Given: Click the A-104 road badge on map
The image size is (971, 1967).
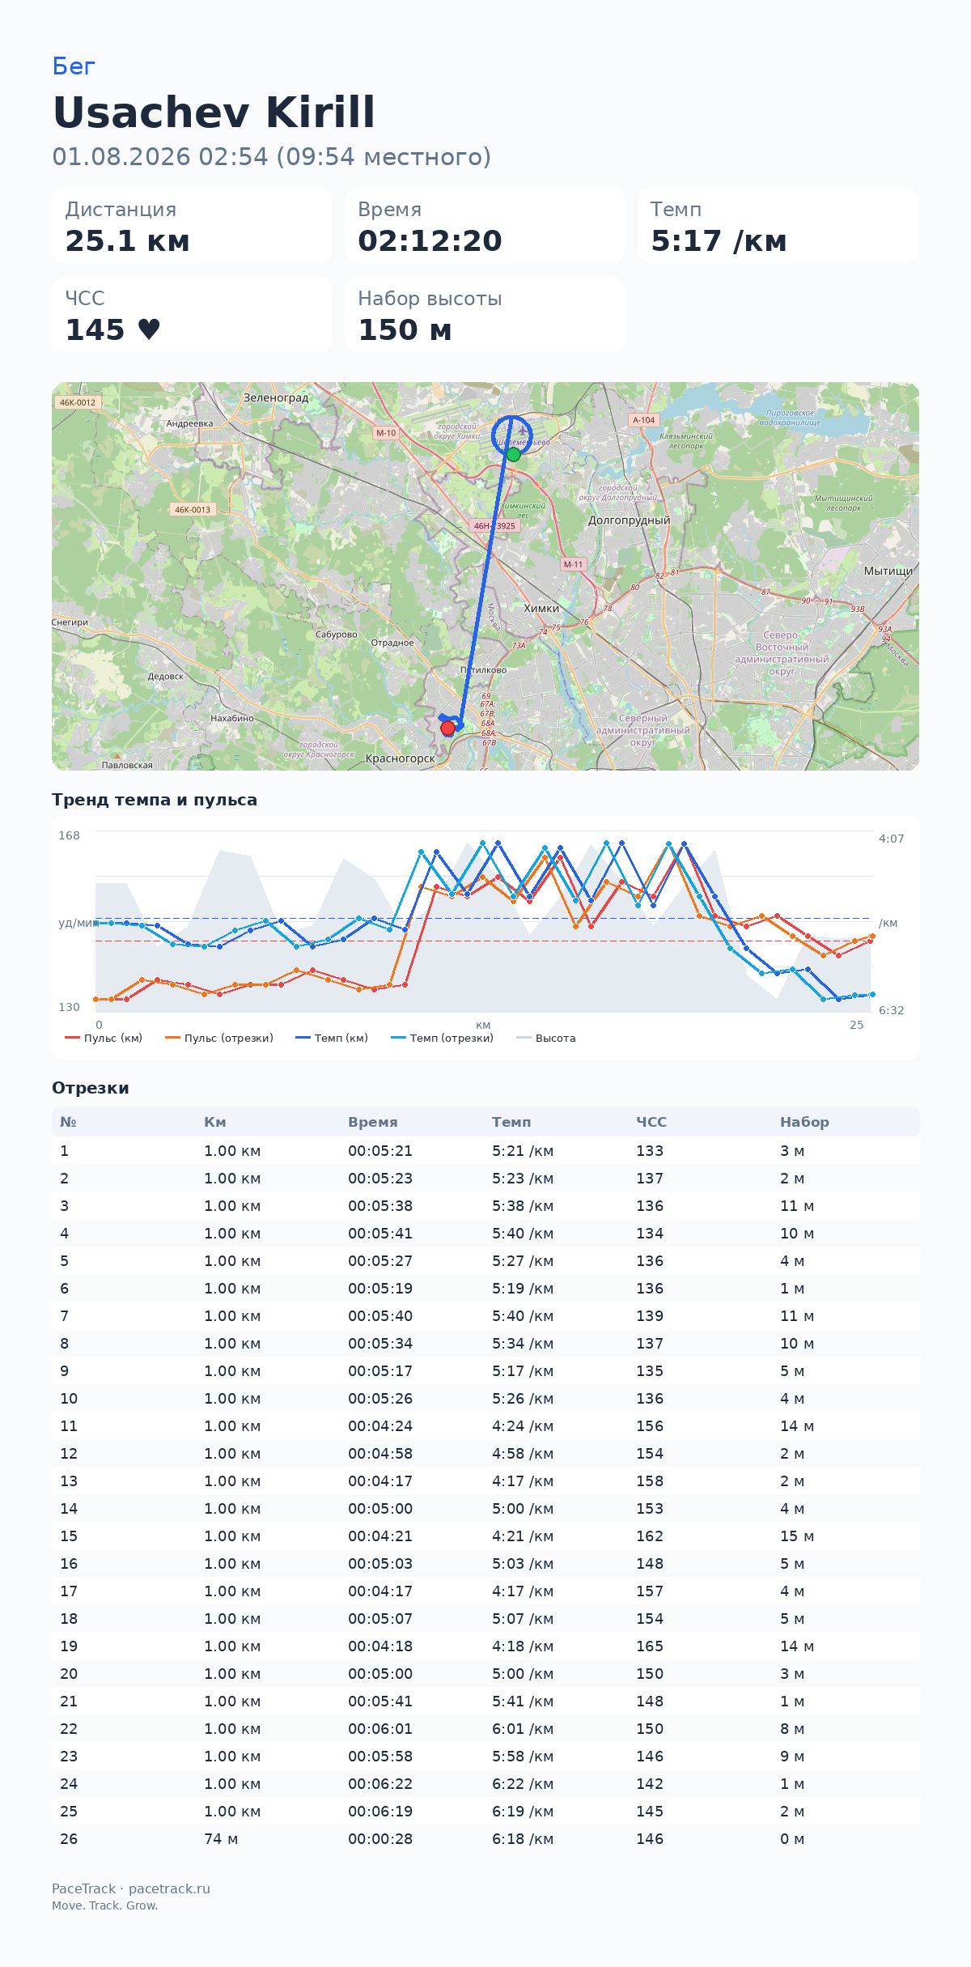Looking at the screenshot, I should tap(644, 420).
